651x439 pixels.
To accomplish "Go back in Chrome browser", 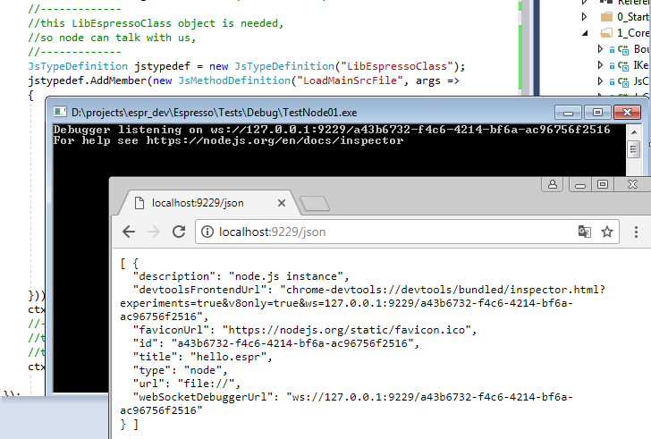I will click(x=129, y=232).
